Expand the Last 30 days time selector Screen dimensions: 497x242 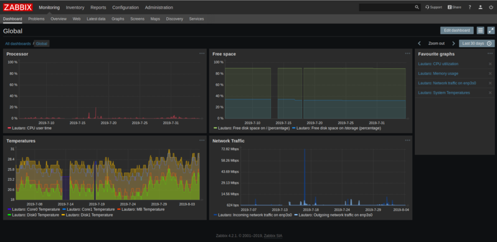[x=476, y=43]
